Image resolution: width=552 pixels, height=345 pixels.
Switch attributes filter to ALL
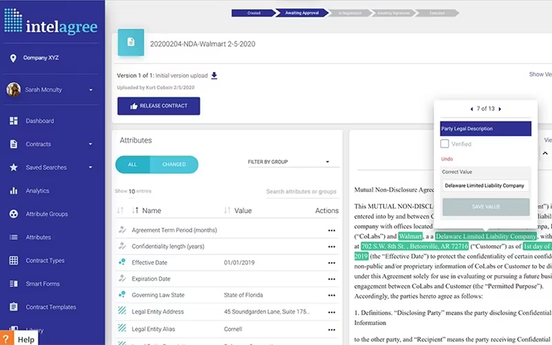(x=132, y=164)
